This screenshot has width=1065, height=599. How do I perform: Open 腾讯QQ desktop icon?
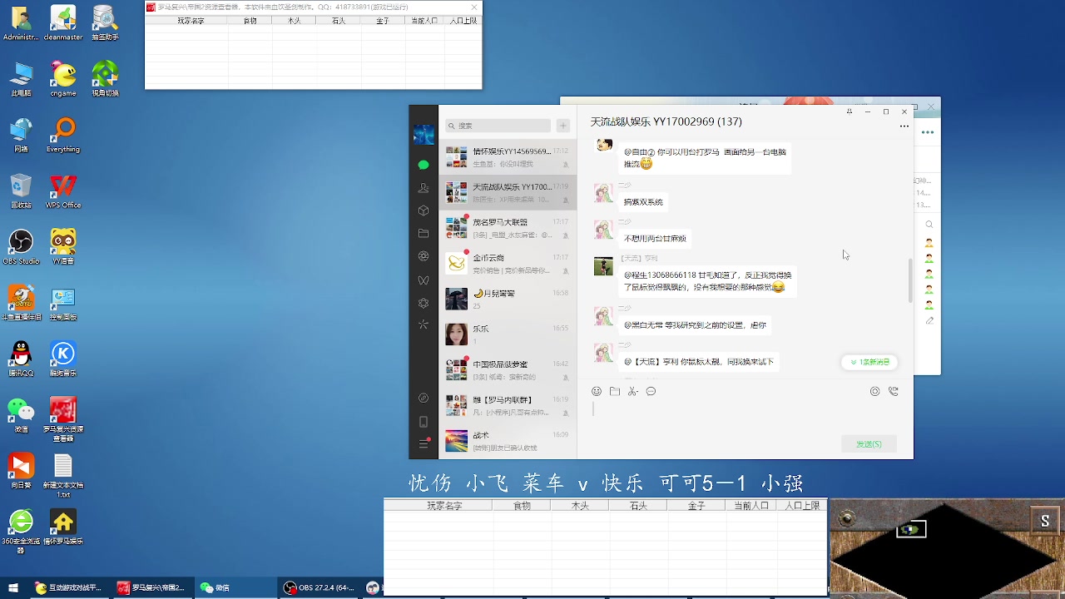click(21, 359)
